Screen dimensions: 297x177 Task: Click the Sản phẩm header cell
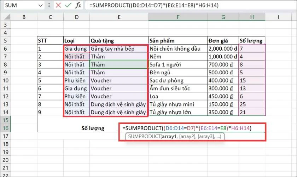(178, 41)
